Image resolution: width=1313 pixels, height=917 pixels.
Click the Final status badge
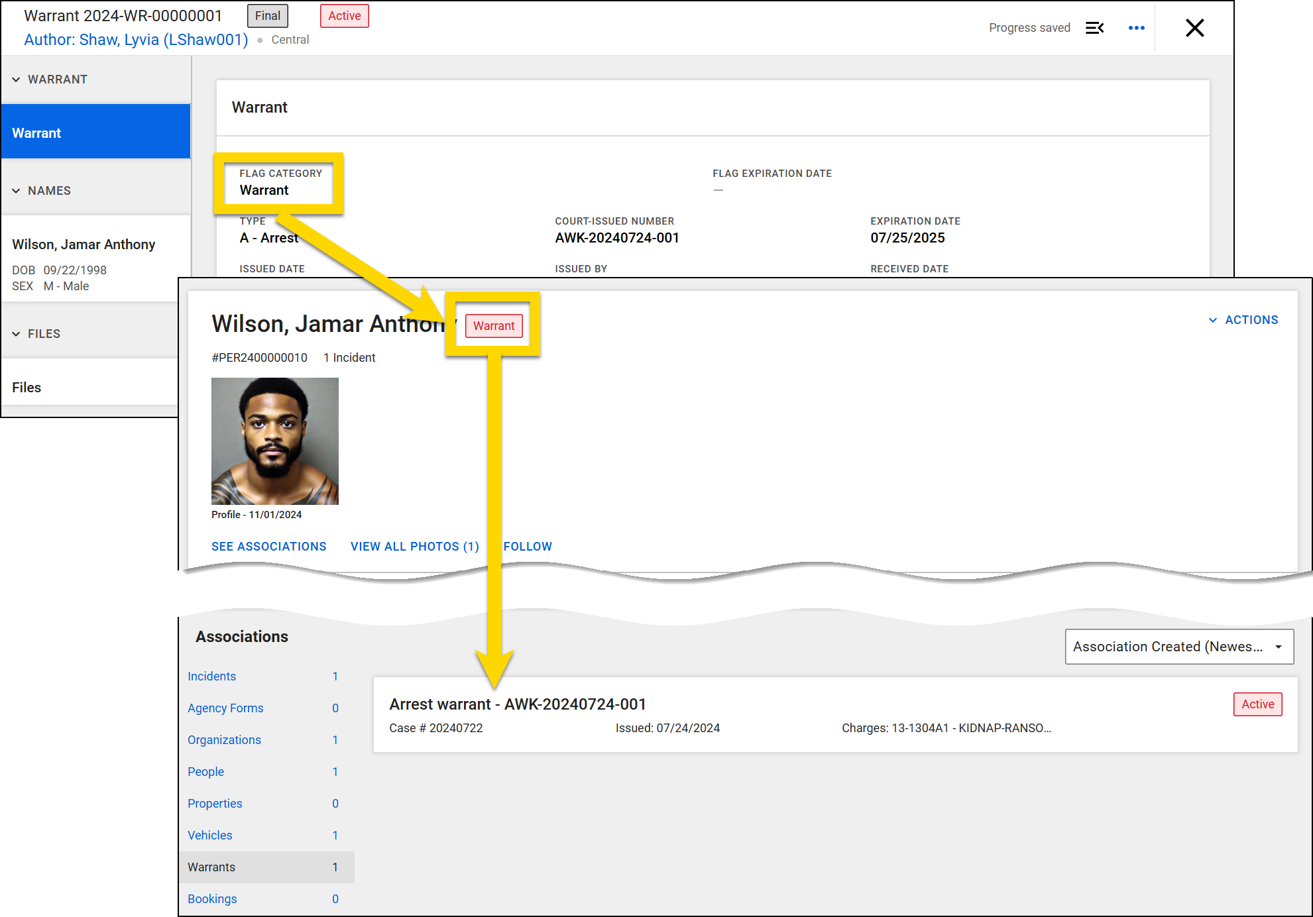(x=267, y=15)
